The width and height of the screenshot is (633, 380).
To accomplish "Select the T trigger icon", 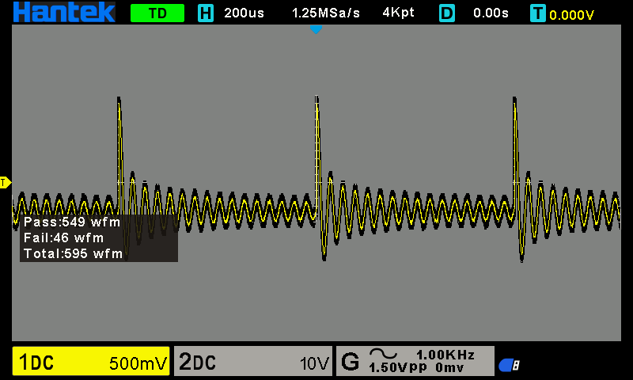I will (x=538, y=13).
